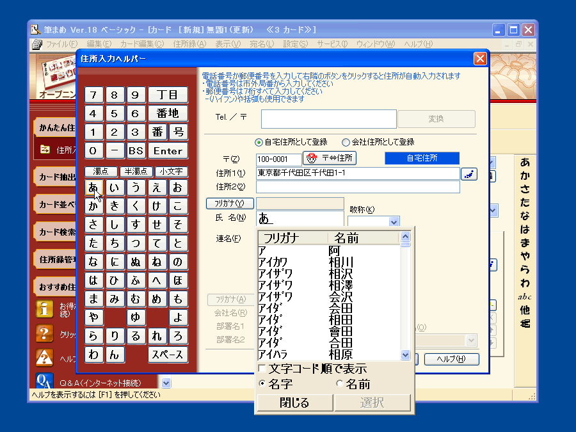The height and width of the screenshot is (432, 576).
Task: Select な in the kana index strip
Action: tap(525, 216)
